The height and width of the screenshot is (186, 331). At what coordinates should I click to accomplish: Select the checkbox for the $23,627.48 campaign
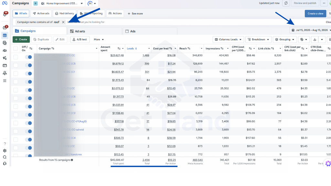(x=16, y=57)
